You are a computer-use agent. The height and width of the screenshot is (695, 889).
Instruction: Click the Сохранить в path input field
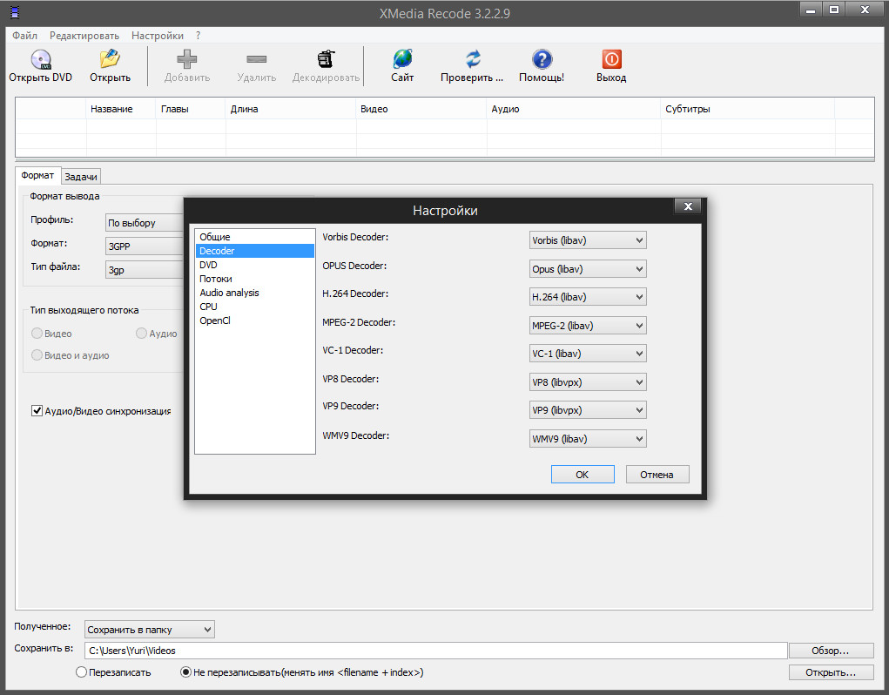coord(435,651)
